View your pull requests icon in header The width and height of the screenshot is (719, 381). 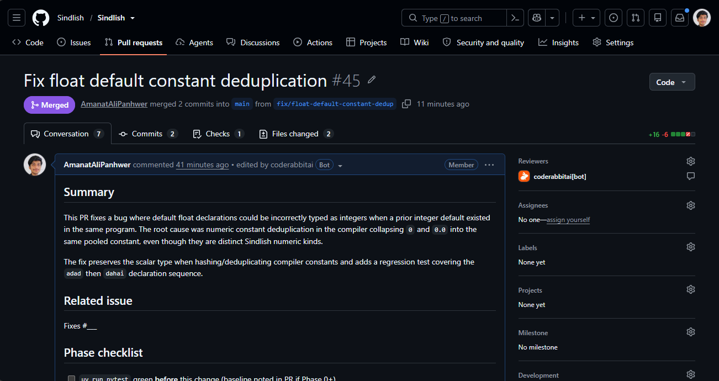[x=636, y=18]
